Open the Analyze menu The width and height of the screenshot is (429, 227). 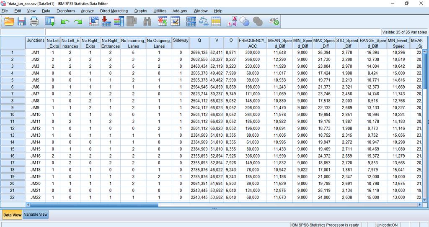click(x=87, y=11)
